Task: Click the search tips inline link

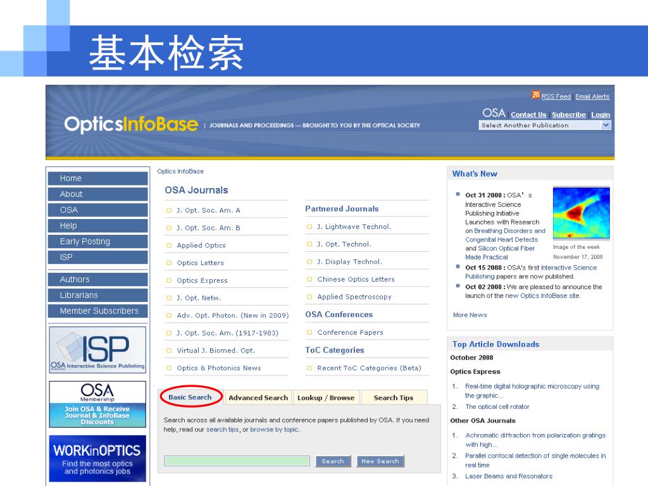Action: click(x=222, y=430)
